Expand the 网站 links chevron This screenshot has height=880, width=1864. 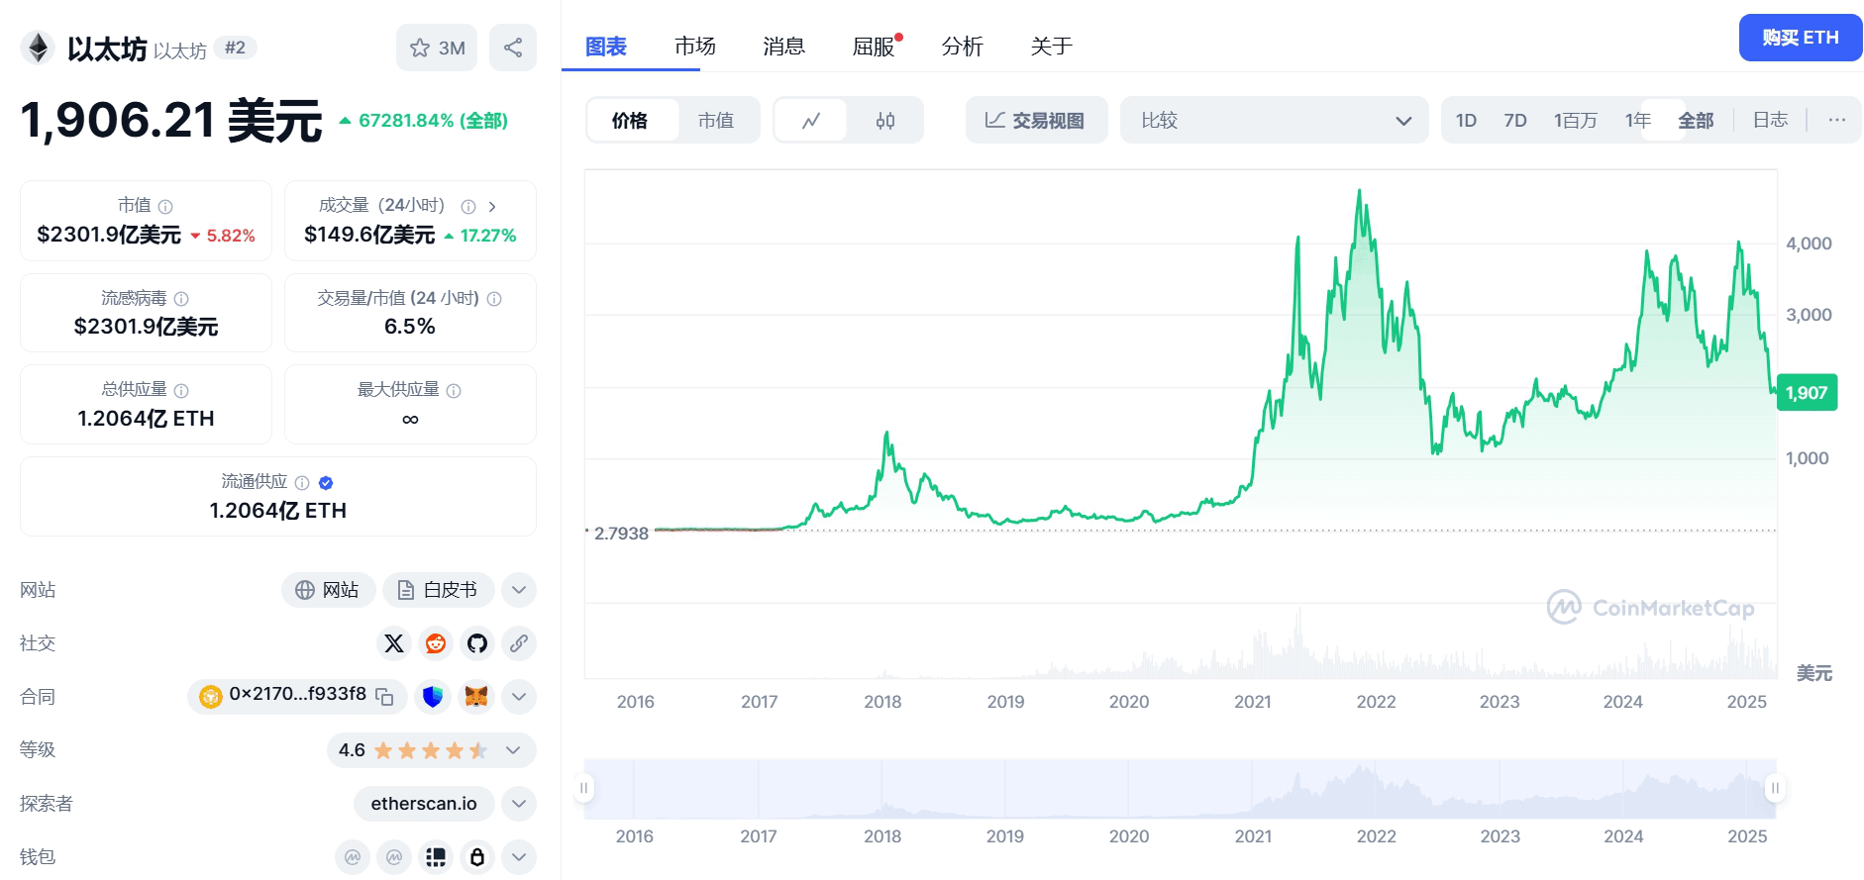point(519,590)
